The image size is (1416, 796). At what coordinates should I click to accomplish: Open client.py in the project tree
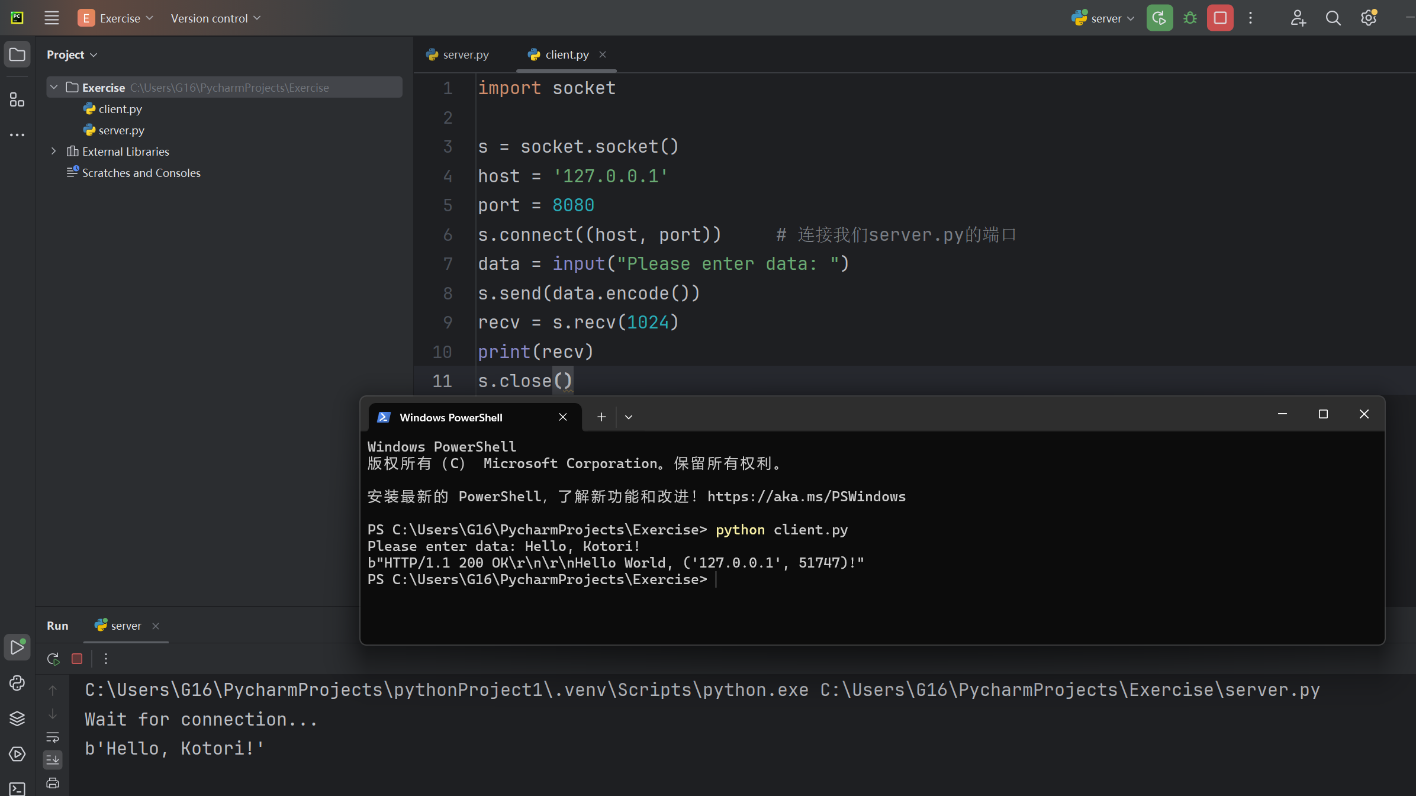120,109
